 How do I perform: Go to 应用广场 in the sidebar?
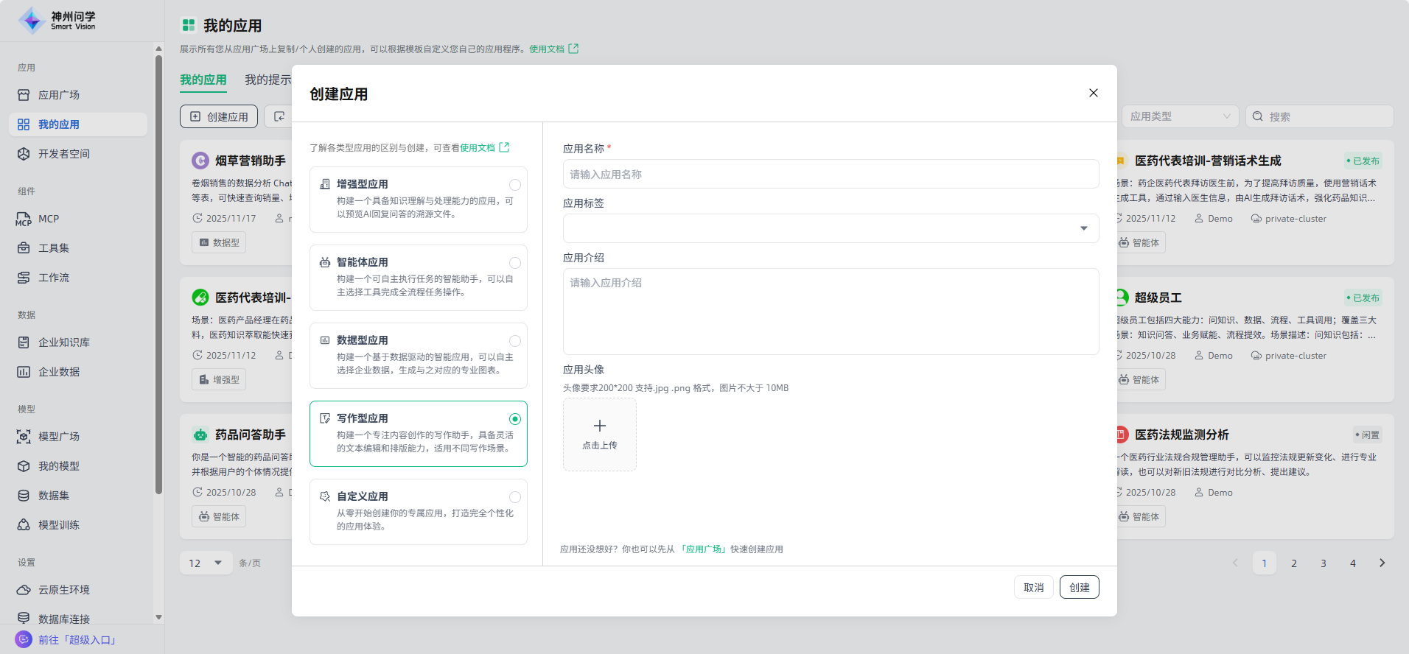click(x=59, y=95)
